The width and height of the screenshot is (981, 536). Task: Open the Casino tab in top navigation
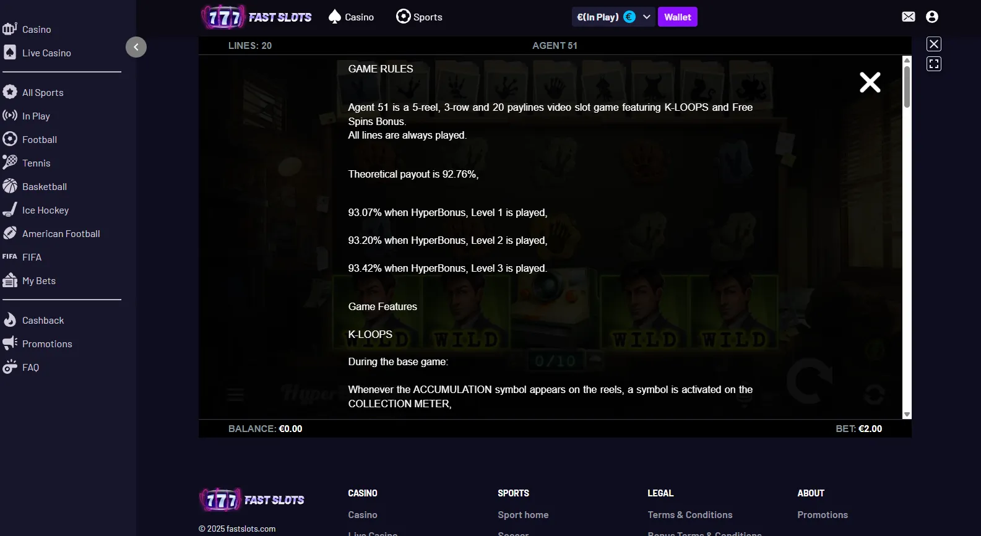[x=351, y=17]
